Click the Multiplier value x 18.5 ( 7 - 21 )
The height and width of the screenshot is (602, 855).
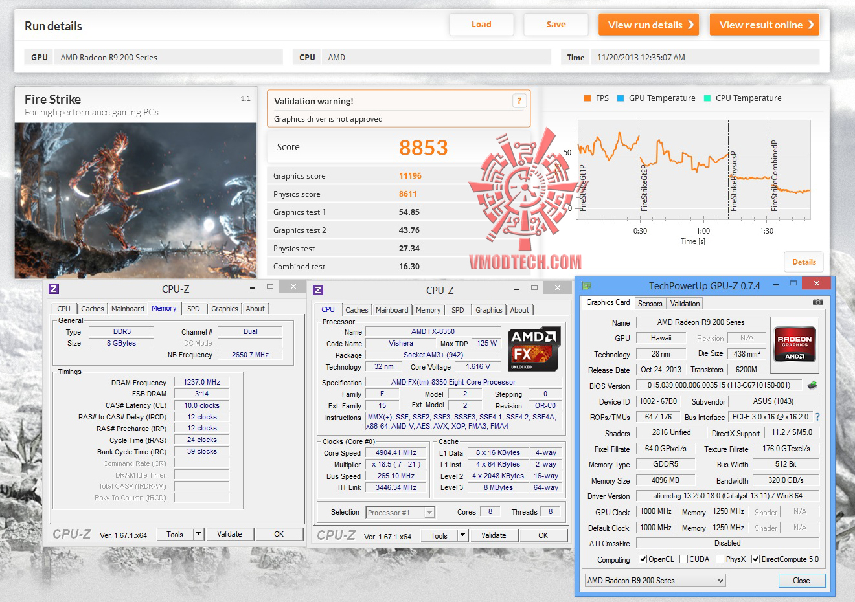tap(396, 465)
